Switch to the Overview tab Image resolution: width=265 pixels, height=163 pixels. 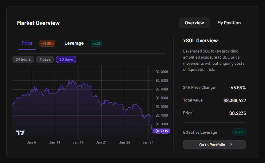point(194,23)
